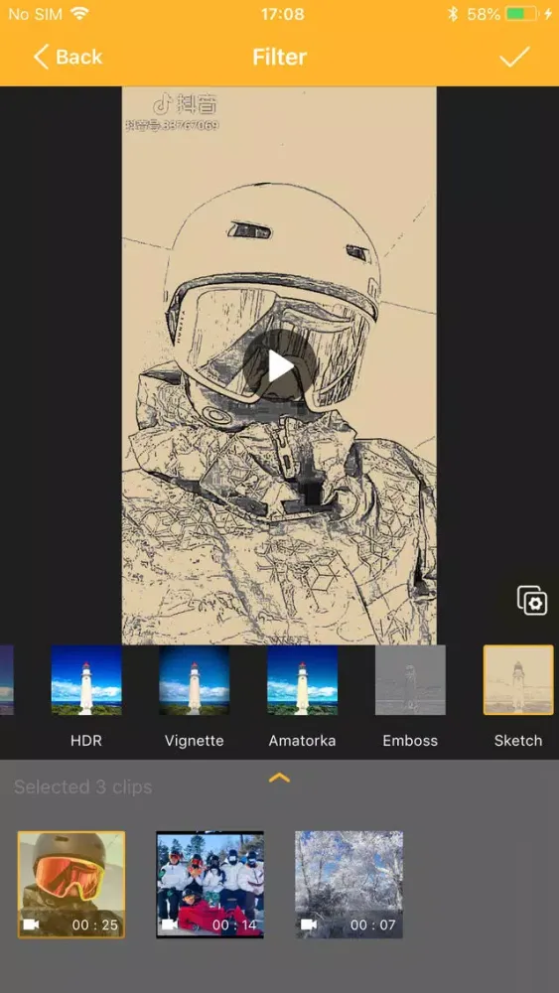Image resolution: width=559 pixels, height=993 pixels.
Task: Select the Sketch filter thumbnail
Action: (518, 680)
